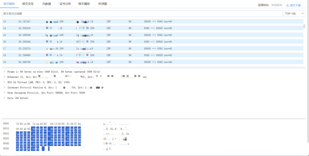309x156 pixels.
Task: Click the packet list vertical scrollbar thumb
Action: click(304, 26)
